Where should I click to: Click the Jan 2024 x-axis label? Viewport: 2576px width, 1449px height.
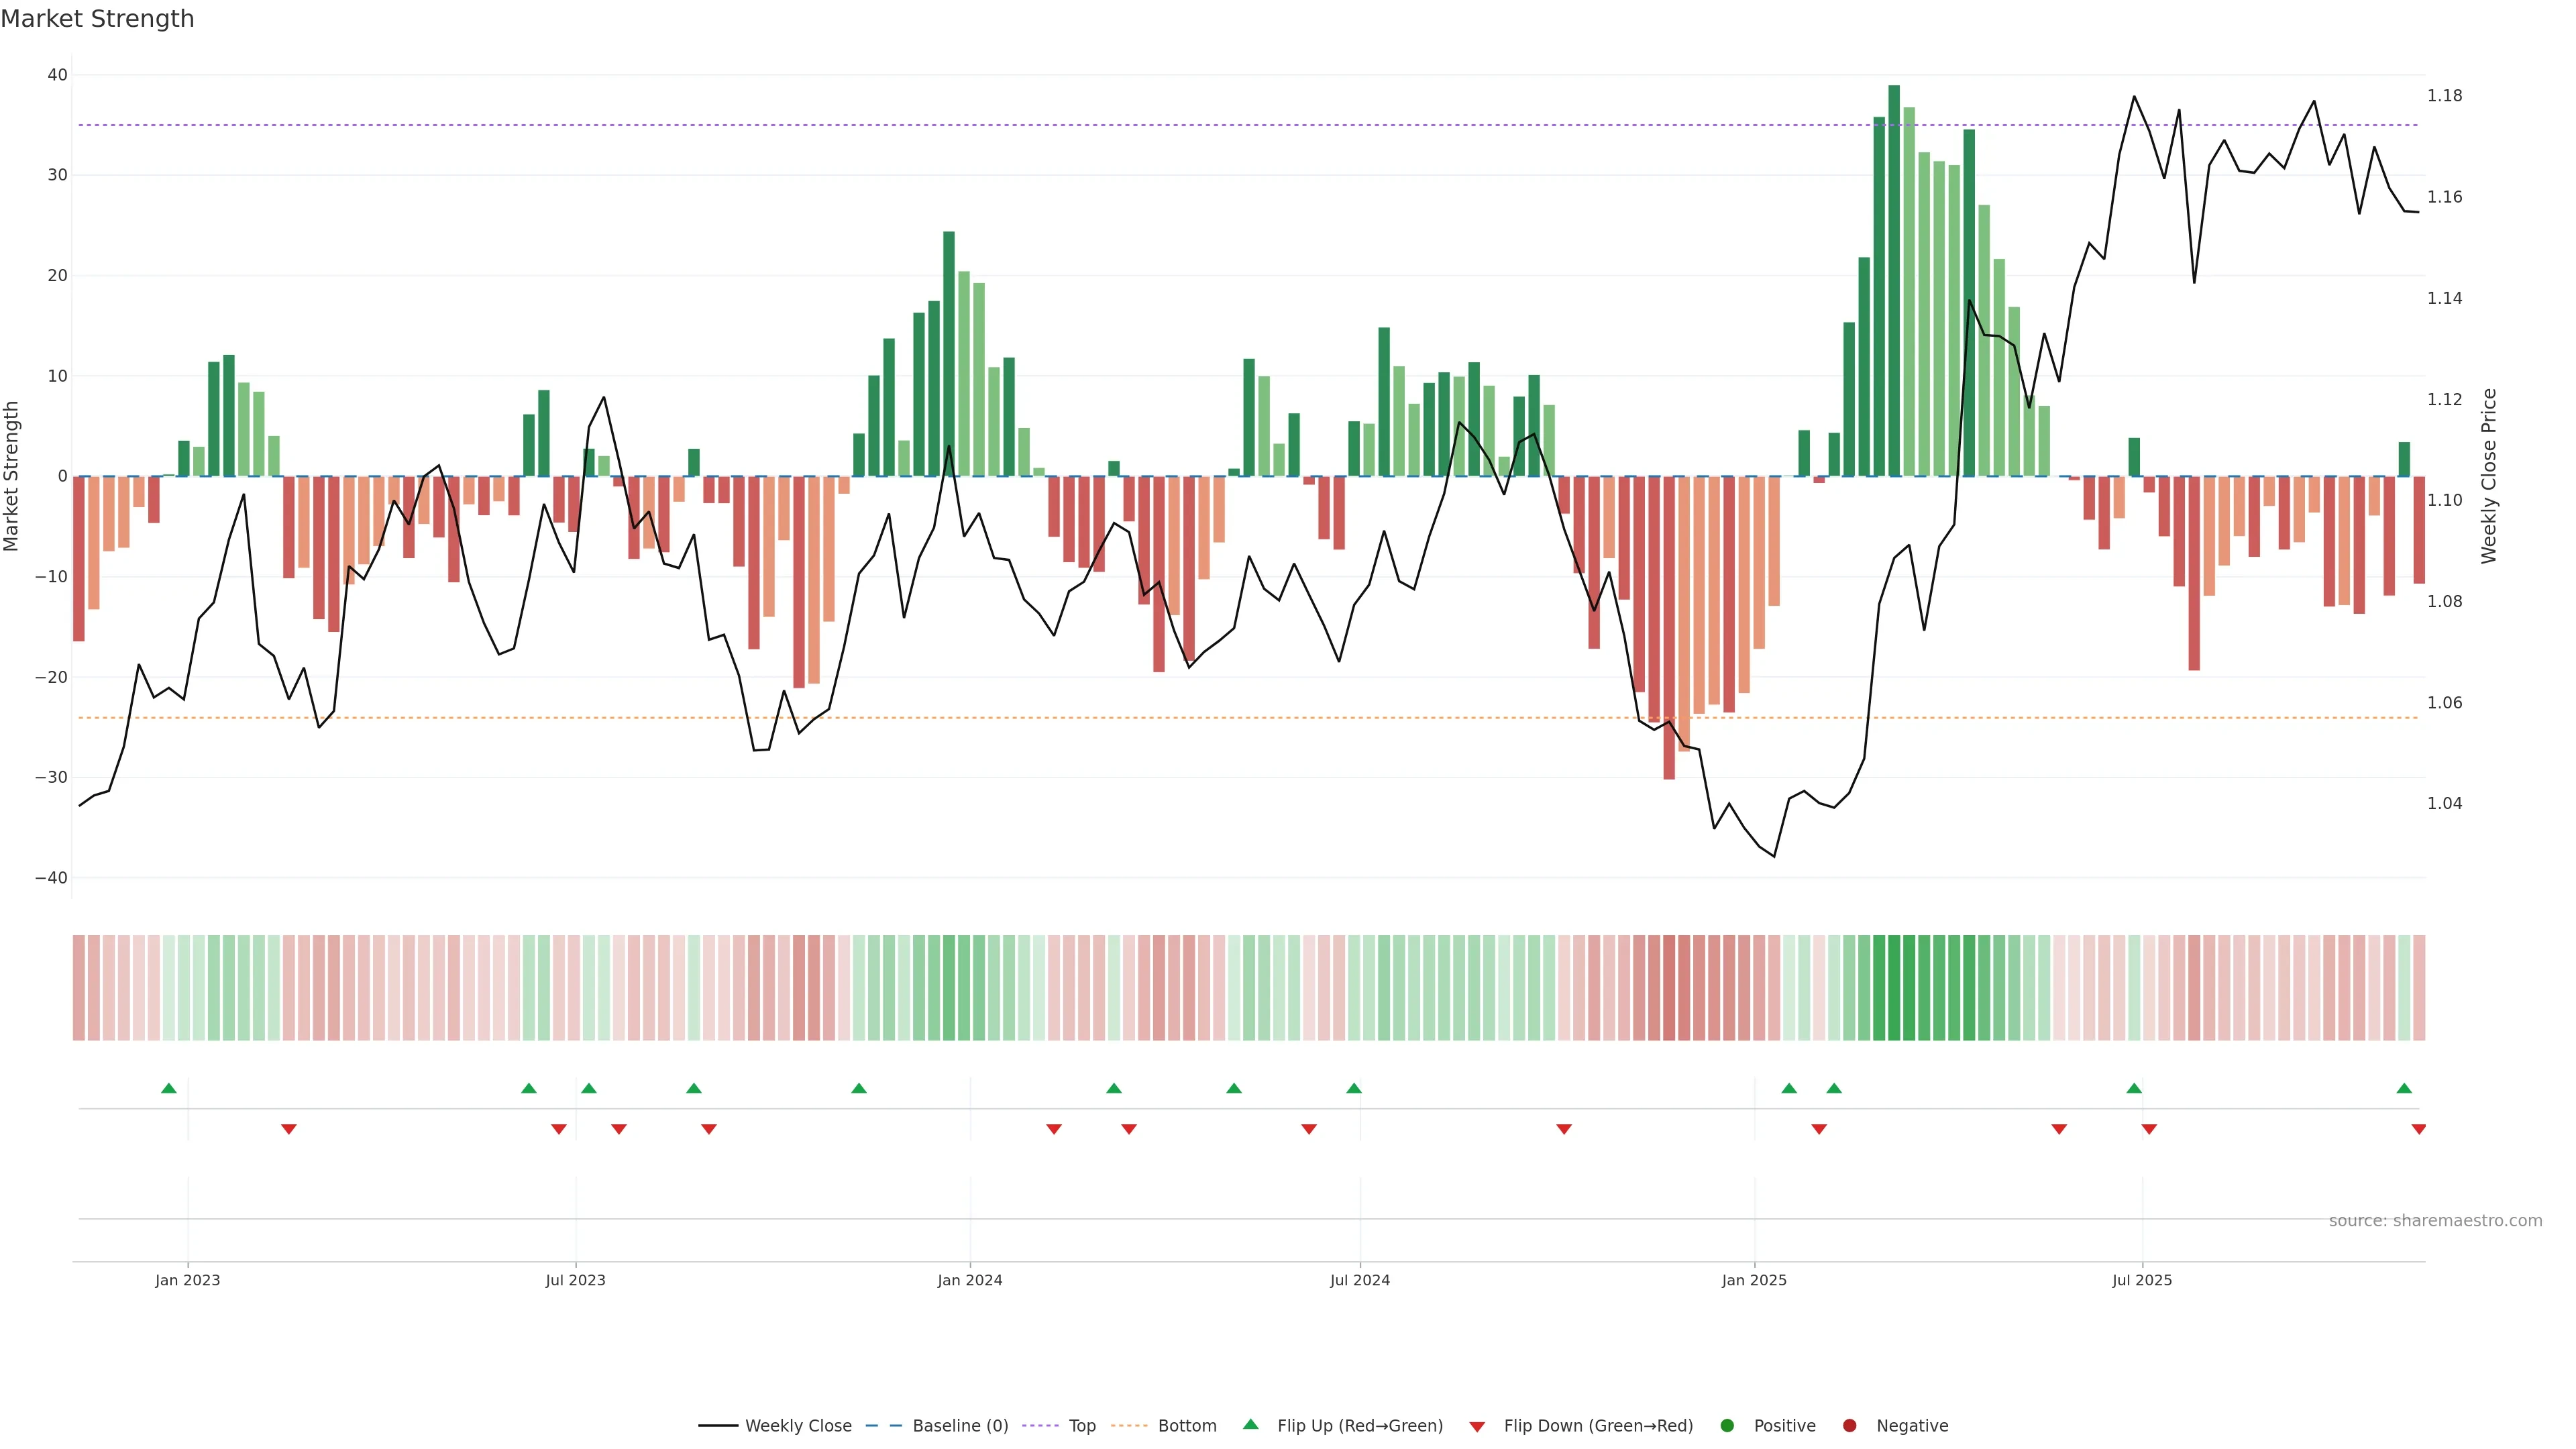click(969, 1280)
